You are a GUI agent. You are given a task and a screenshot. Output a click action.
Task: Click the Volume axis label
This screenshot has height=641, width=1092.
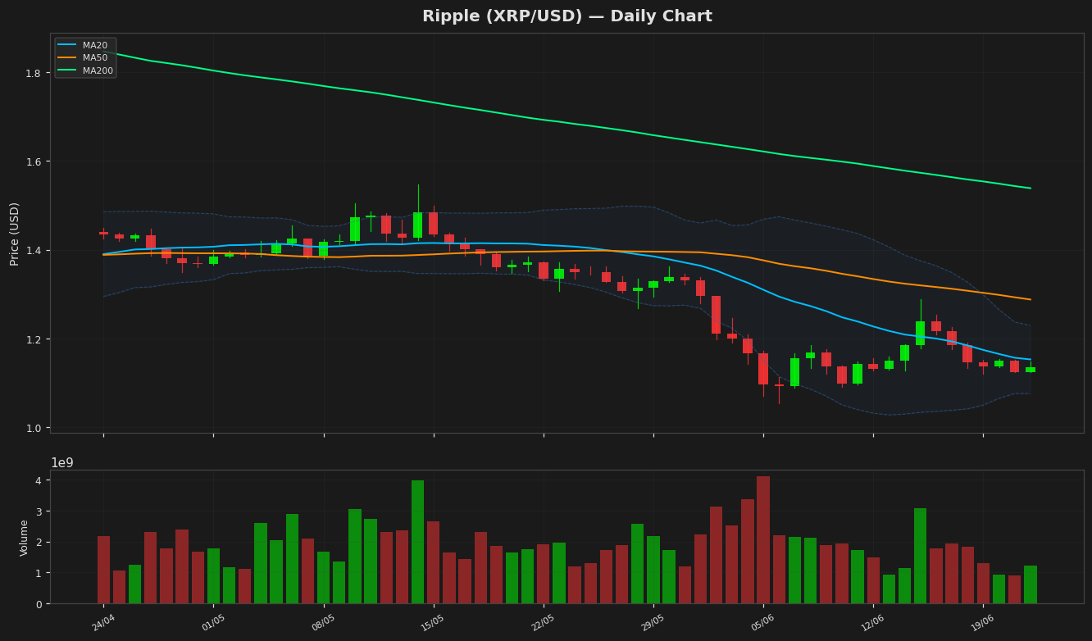click(x=24, y=538)
